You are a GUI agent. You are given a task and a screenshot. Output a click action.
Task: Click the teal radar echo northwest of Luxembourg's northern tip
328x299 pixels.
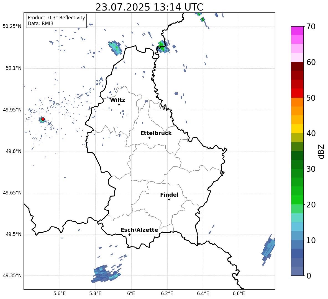pyautogui.click(x=115, y=48)
